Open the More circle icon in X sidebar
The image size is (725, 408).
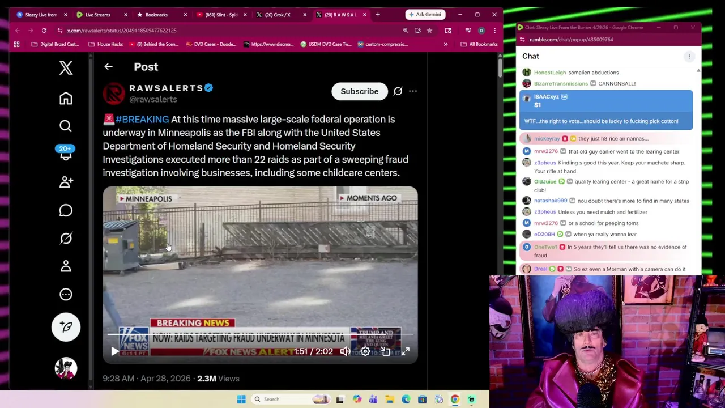66,294
